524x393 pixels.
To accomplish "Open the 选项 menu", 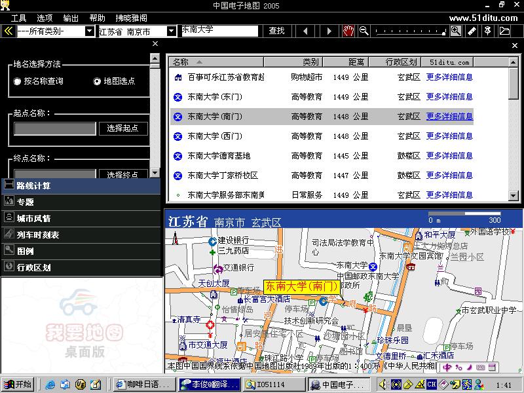I will (45, 18).
